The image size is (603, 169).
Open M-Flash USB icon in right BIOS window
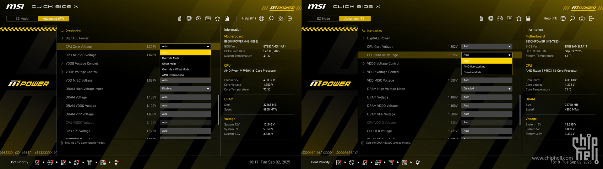click(481, 18)
